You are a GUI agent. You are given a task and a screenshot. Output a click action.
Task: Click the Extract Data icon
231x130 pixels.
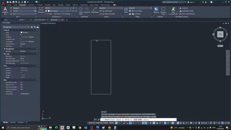coord(133,11)
